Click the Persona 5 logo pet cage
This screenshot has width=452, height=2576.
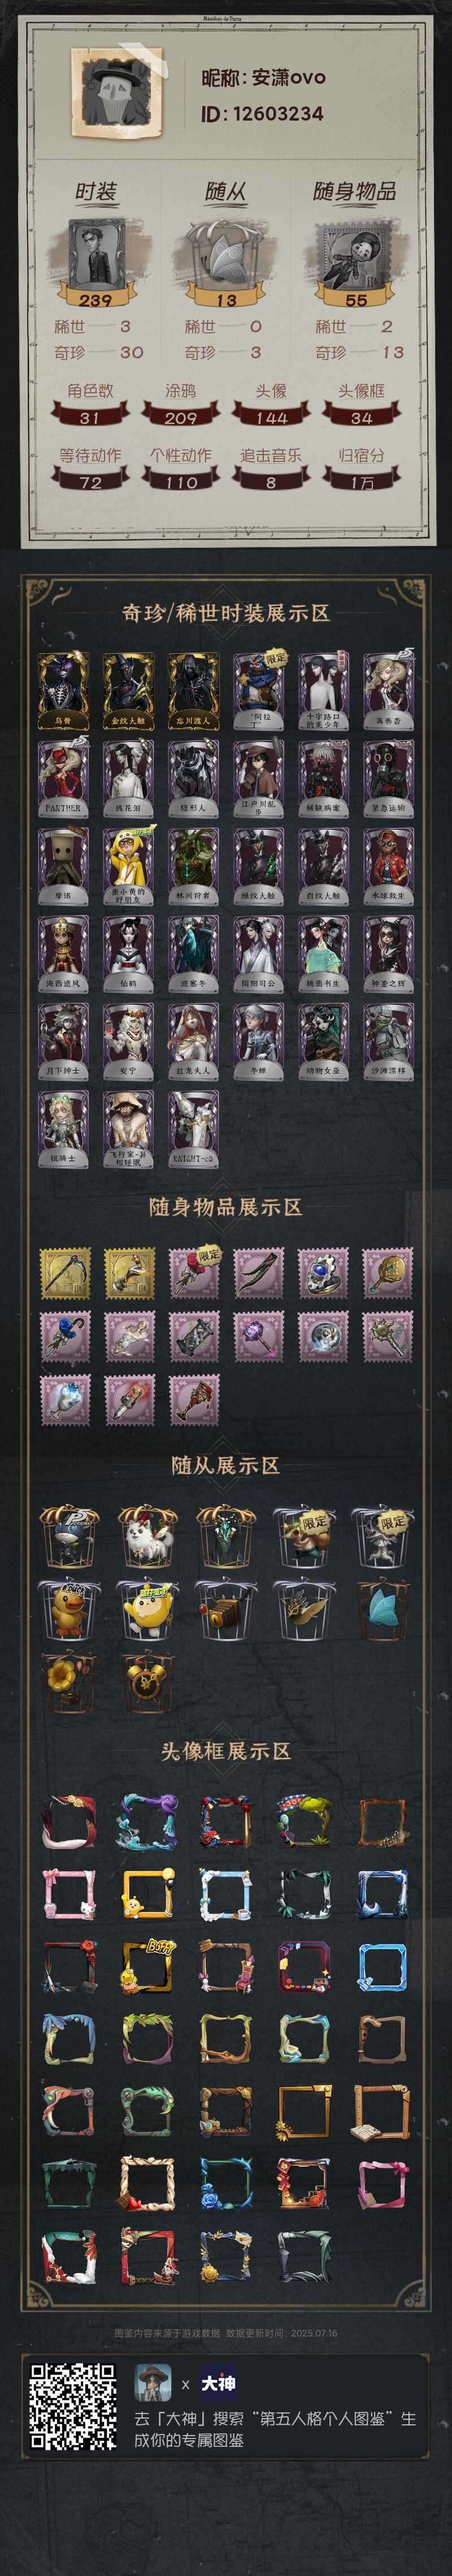[68, 1535]
